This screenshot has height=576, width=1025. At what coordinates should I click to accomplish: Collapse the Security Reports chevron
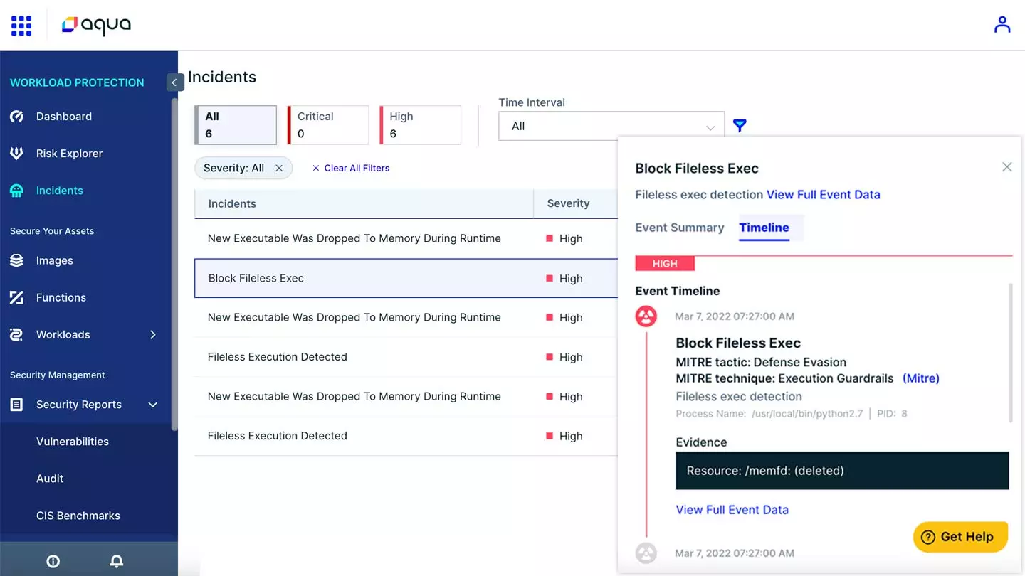point(153,405)
